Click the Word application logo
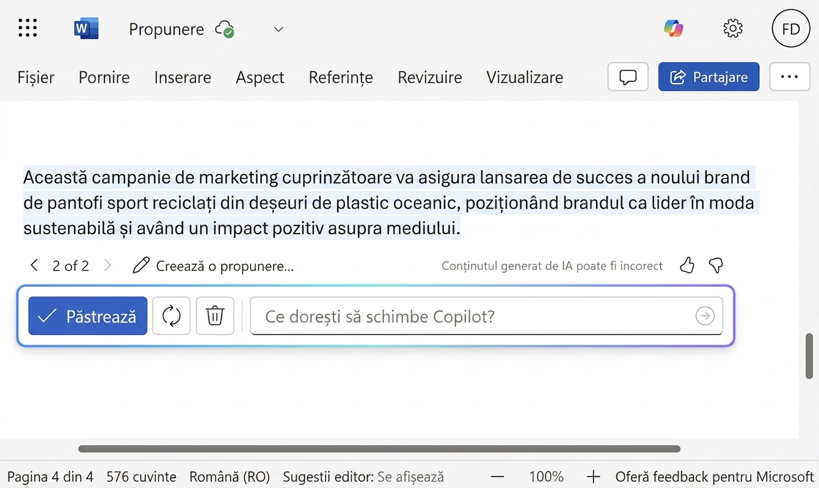This screenshot has height=488, width=819. (x=86, y=28)
